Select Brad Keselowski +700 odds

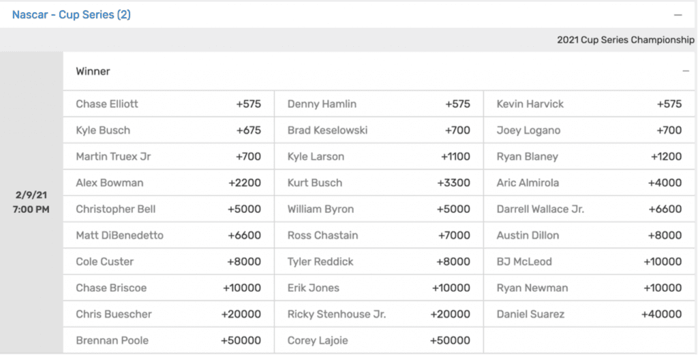tap(378, 131)
